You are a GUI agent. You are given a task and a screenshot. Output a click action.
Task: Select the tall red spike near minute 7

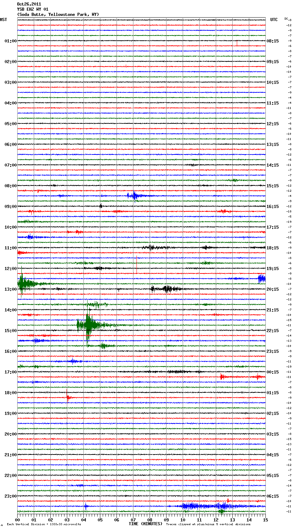(137, 264)
